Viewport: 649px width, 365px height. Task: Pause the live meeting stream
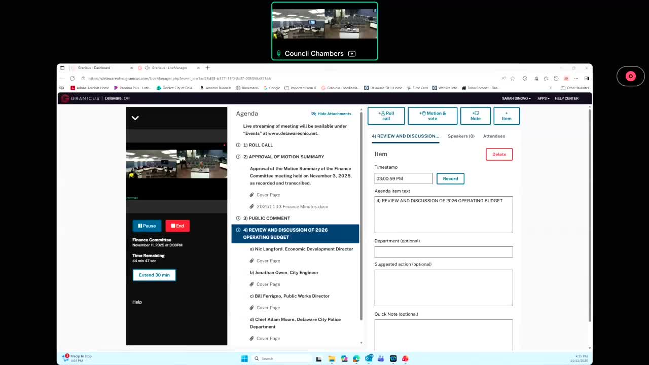point(147,226)
